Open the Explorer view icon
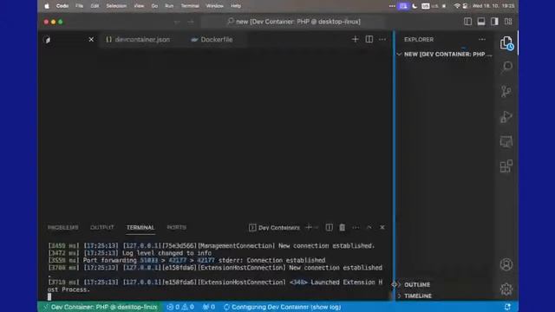Screen dimensions: 555x312 (506, 43)
